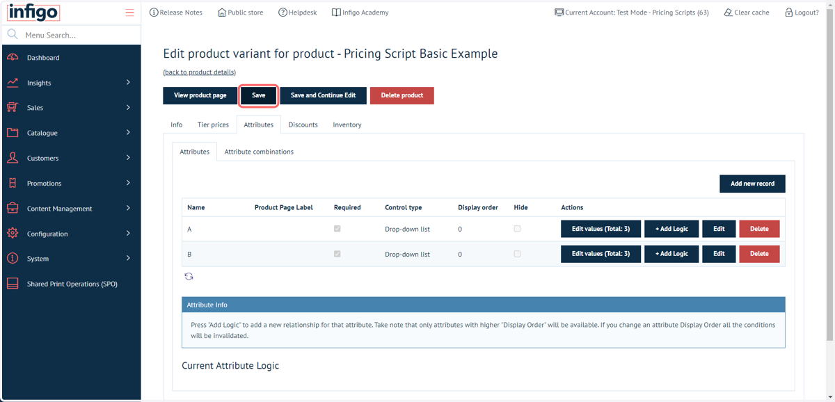Toggle Hide checkbox for attribute B
Viewport: 835px width, 402px height.
(x=517, y=253)
